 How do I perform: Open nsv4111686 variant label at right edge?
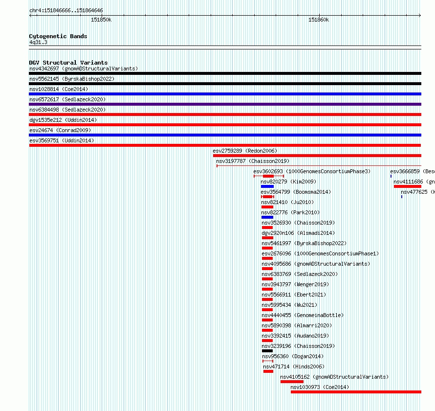414,182
